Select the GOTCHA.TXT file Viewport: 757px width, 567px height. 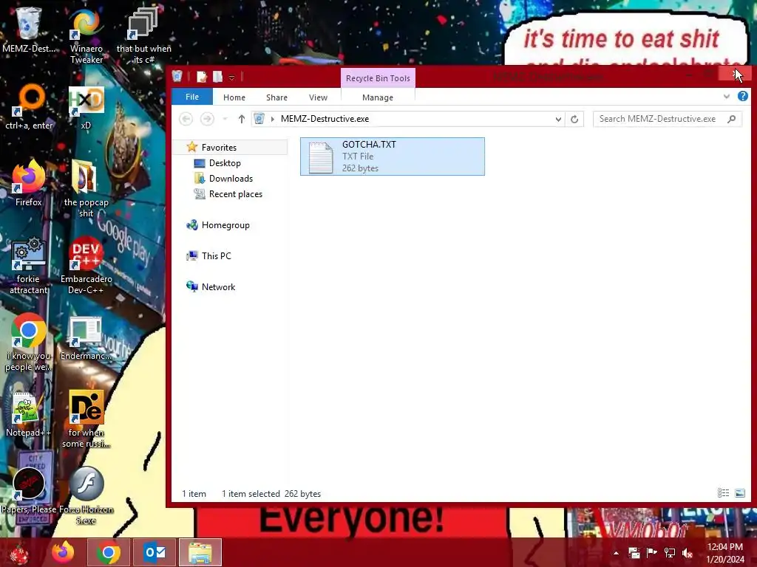point(392,157)
